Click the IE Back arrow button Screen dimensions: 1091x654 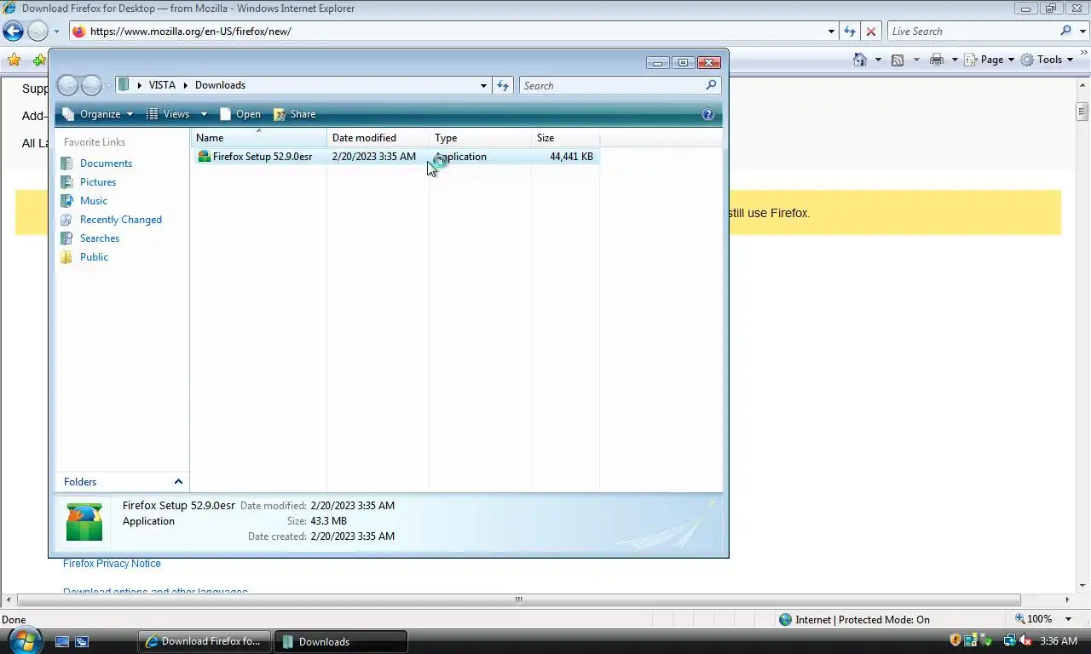[13, 32]
